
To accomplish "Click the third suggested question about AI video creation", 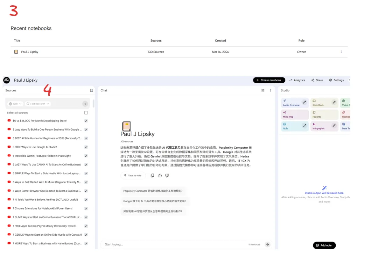I will (153, 211).
